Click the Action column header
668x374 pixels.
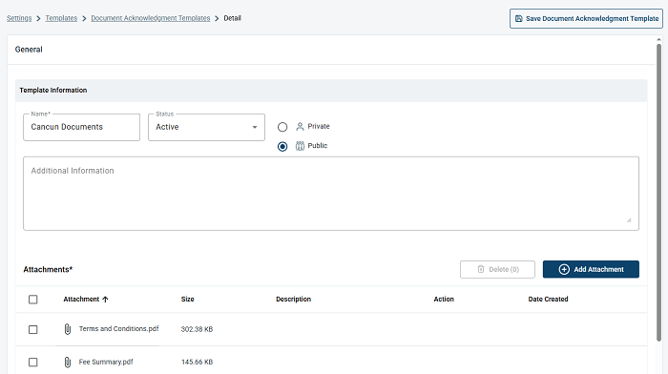(x=444, y=299)
